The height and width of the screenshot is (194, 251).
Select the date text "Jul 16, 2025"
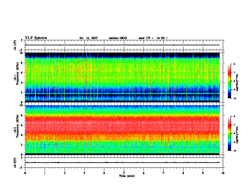point(88,38)
